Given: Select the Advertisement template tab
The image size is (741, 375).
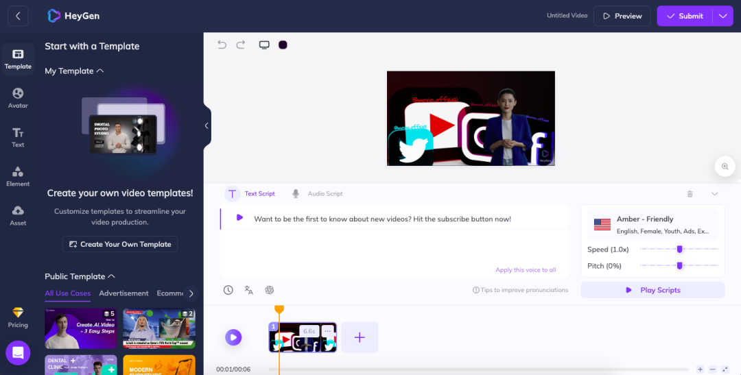Looking at the screenshot, I should click(x=123, y=293).
